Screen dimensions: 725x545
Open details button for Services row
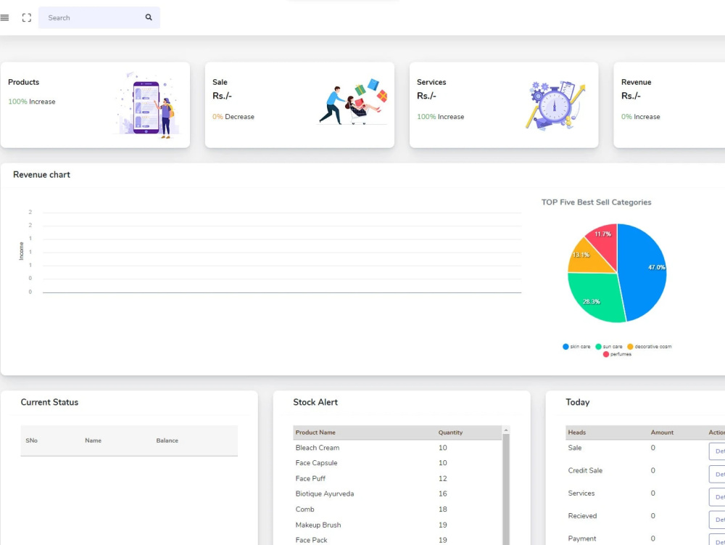click(x=717, y=497)
